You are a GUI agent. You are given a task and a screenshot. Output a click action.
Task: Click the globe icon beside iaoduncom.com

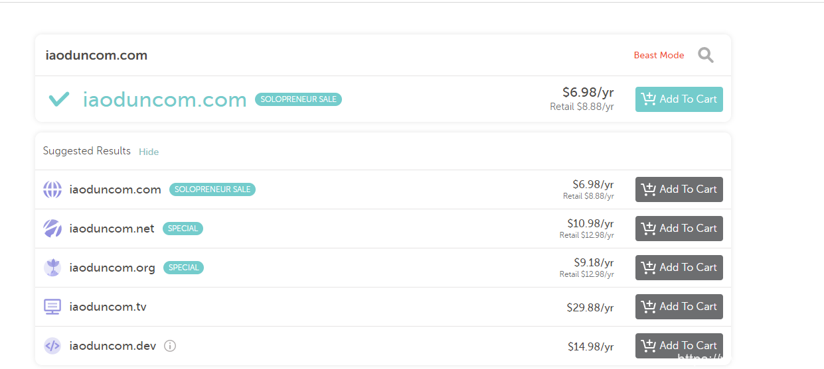52,189
